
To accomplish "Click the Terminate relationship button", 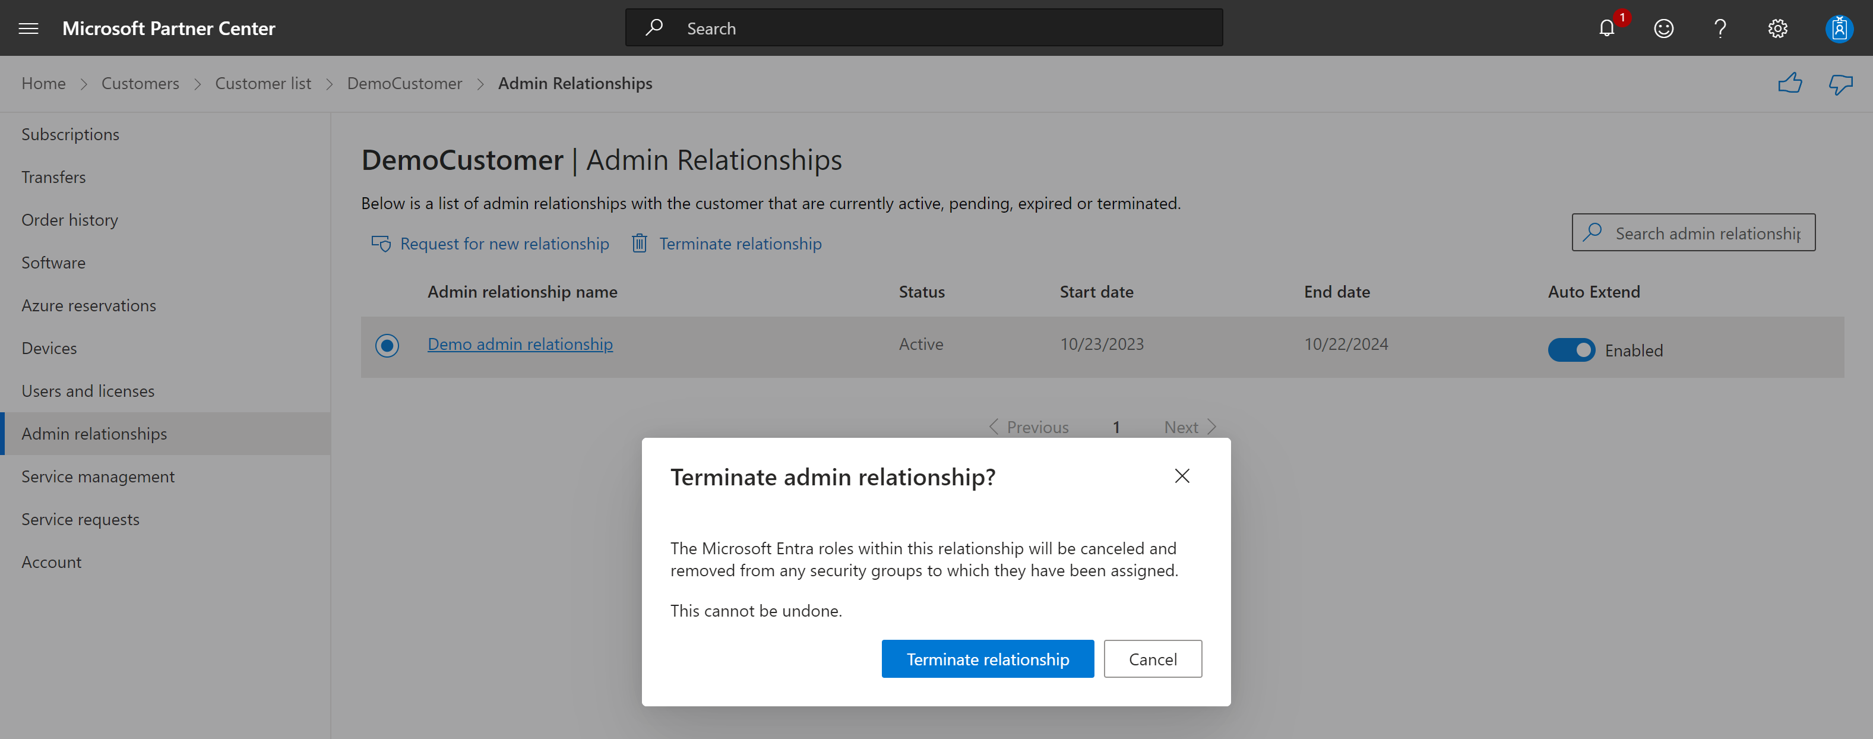I will click(986, 659).
